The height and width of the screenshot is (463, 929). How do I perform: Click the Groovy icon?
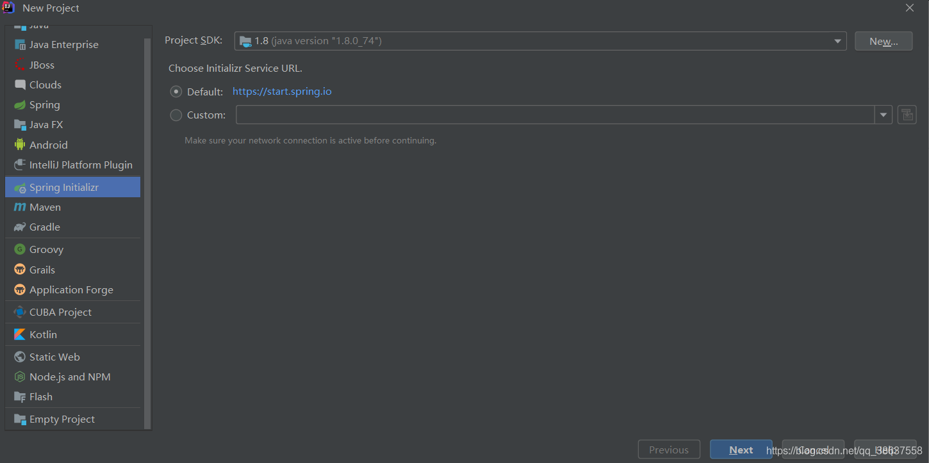[20, 250]
